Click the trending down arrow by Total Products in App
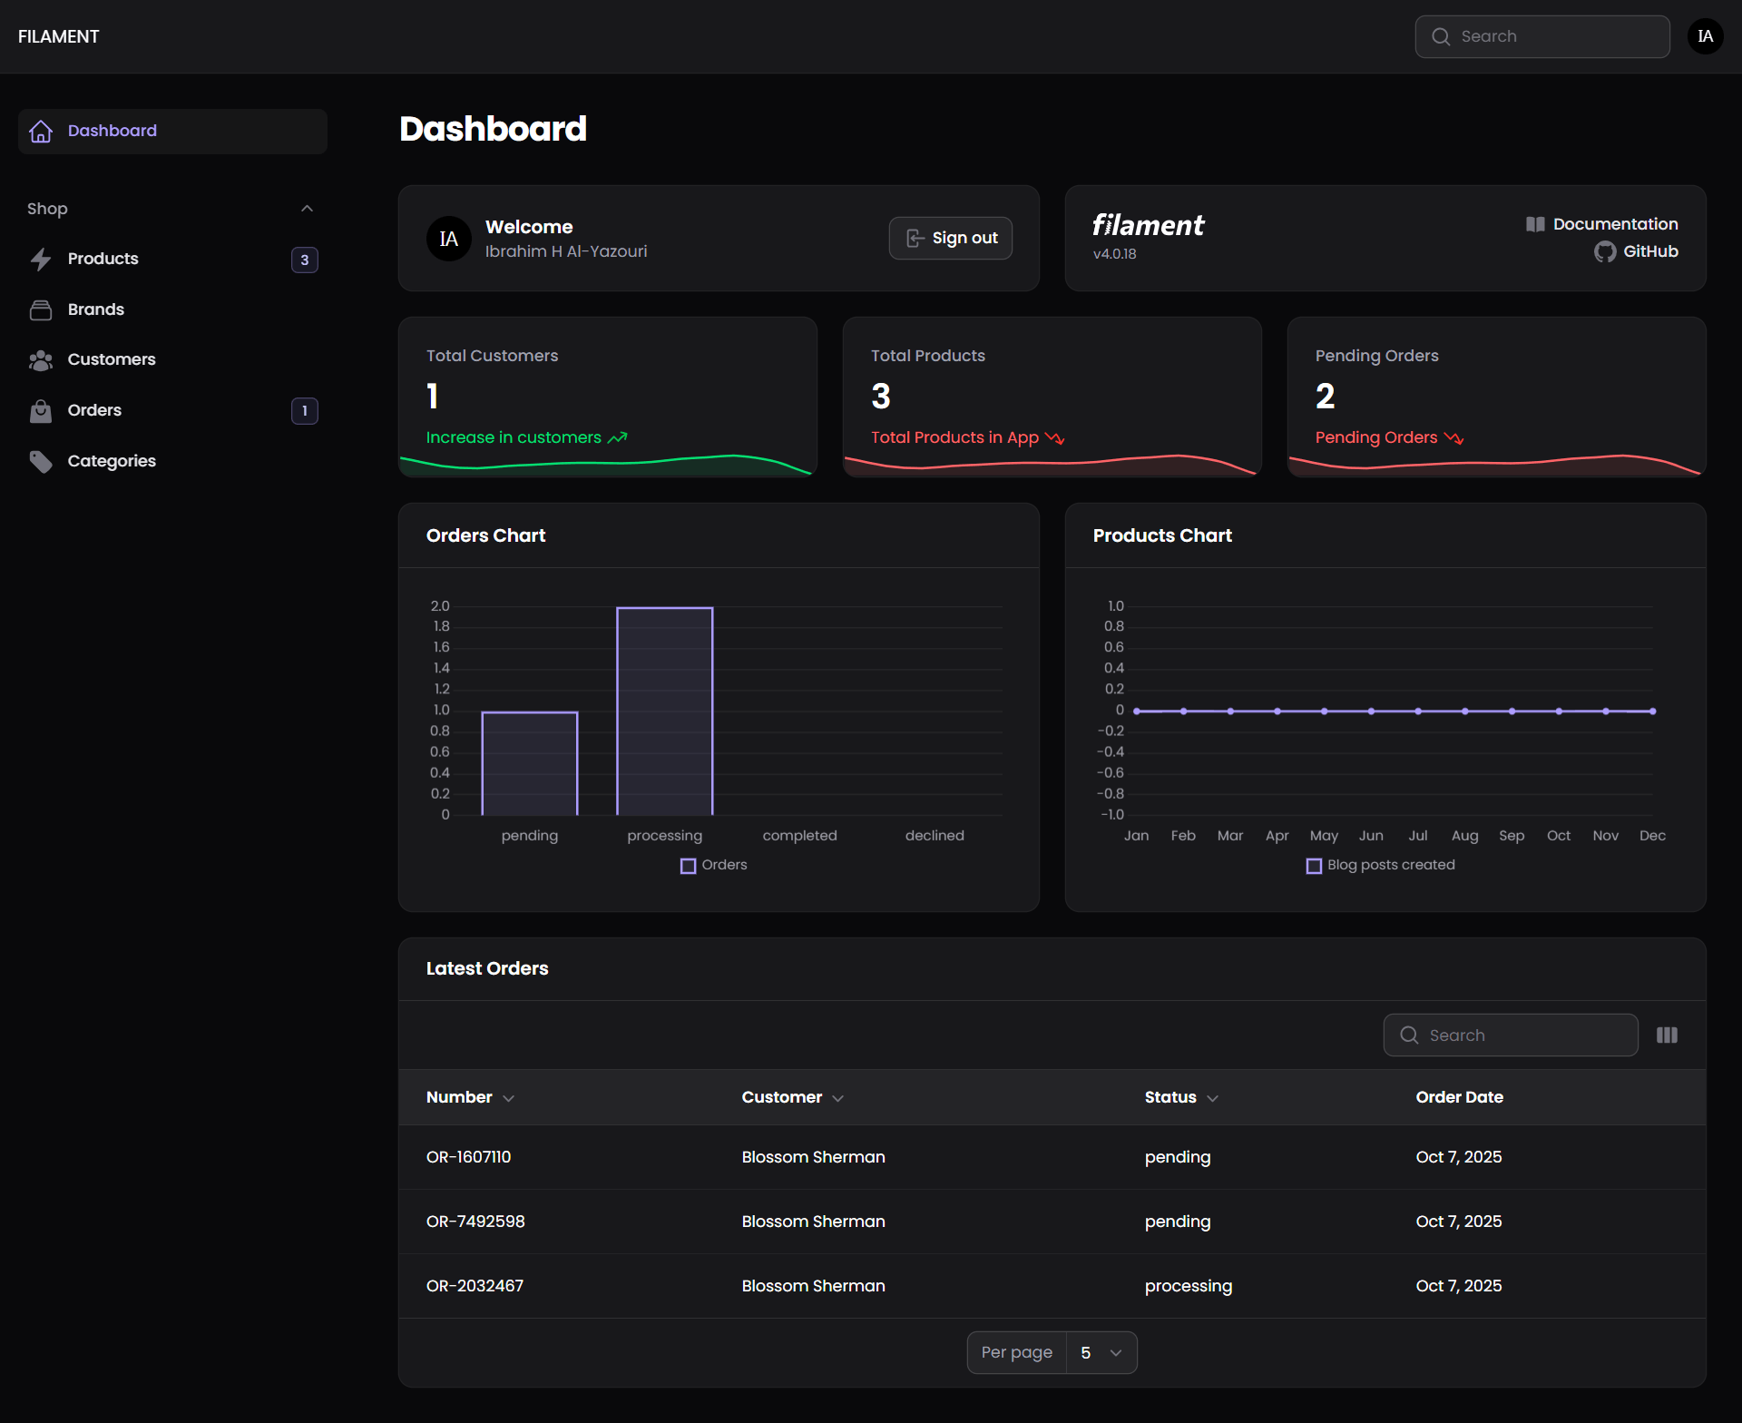The image size is (1742, 1423). pyautogui.click(x=1055, y=438)
